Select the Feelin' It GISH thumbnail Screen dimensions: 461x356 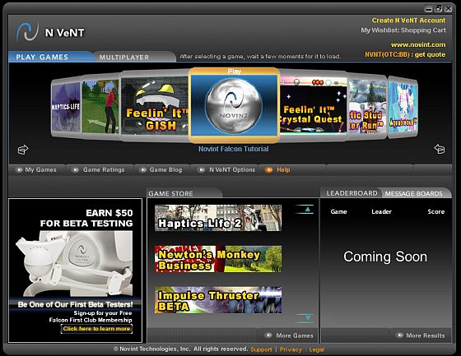[155, 105]
